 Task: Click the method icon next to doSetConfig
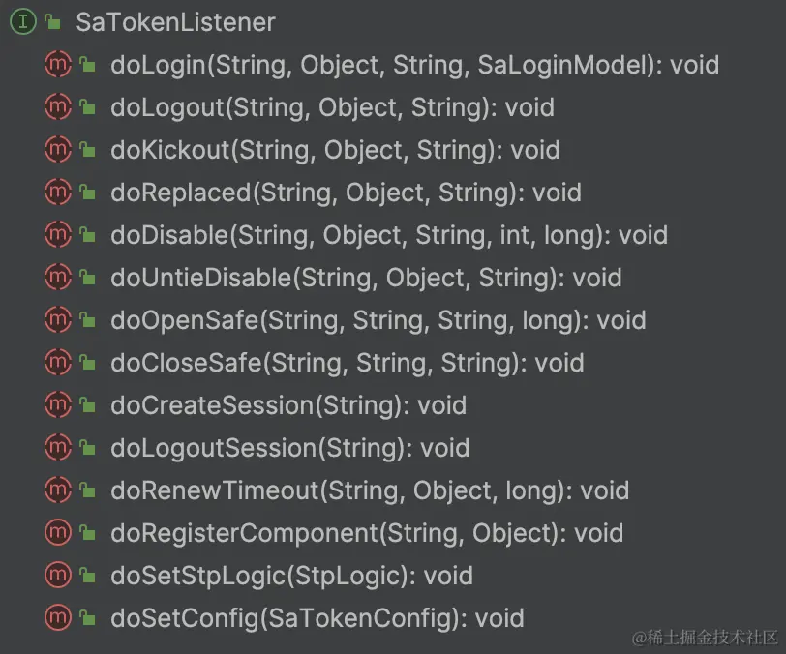pyautogui.click(x=58, y=618)
